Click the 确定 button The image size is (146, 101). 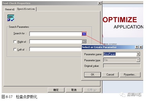(x=56, y=90)
